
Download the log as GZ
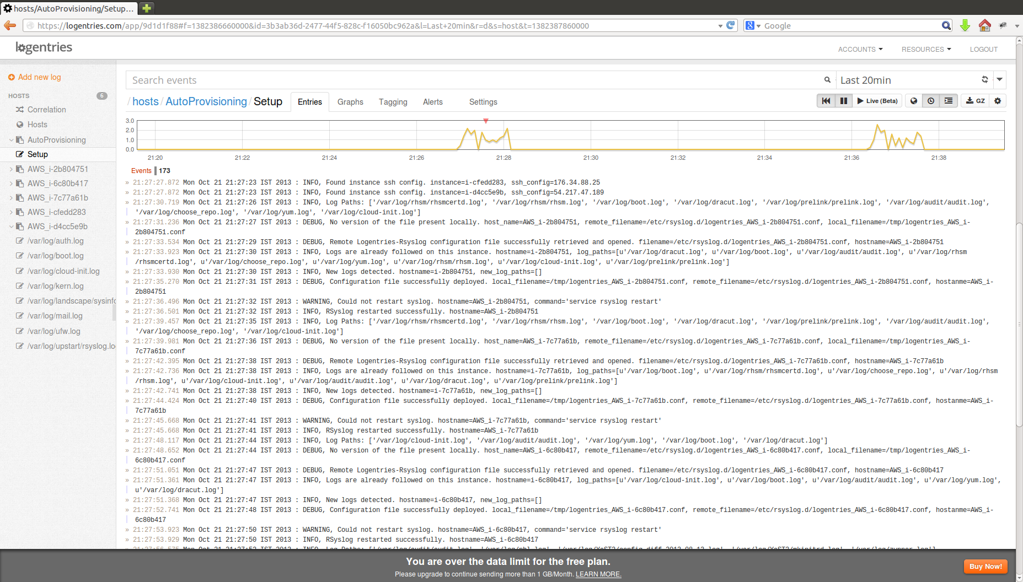click(975, 101)
